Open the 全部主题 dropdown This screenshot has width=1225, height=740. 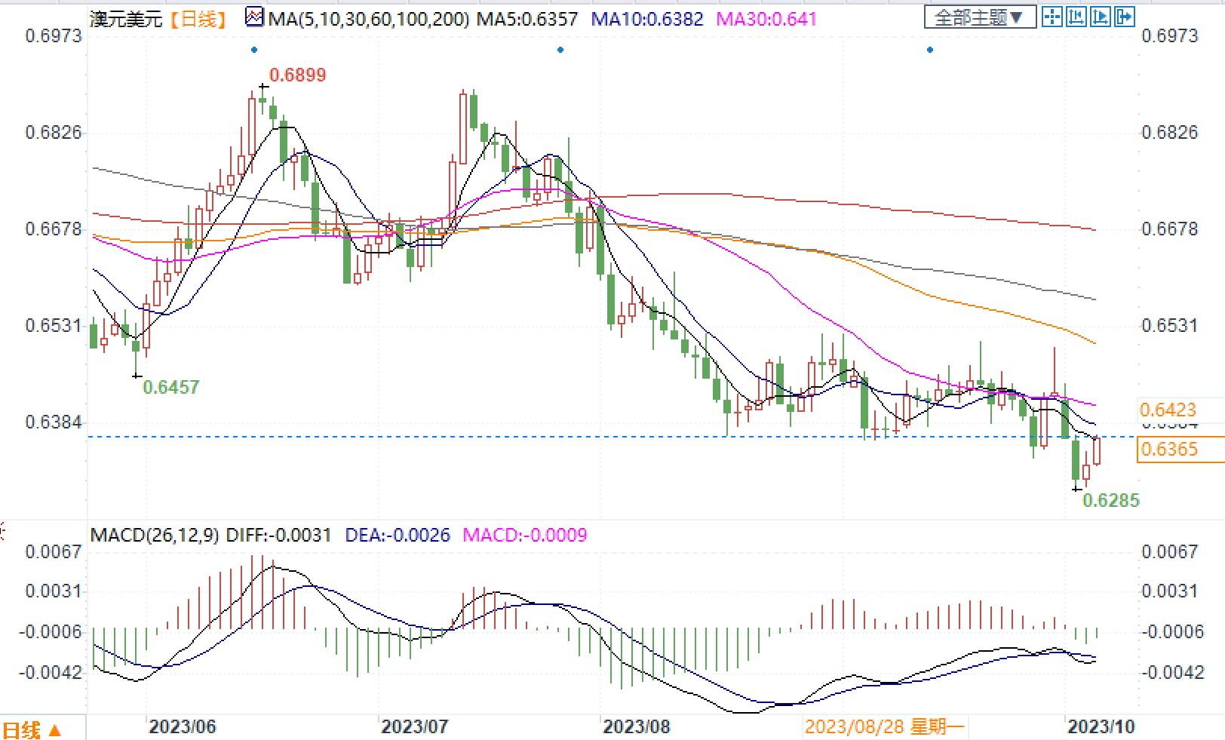point(978,17)
